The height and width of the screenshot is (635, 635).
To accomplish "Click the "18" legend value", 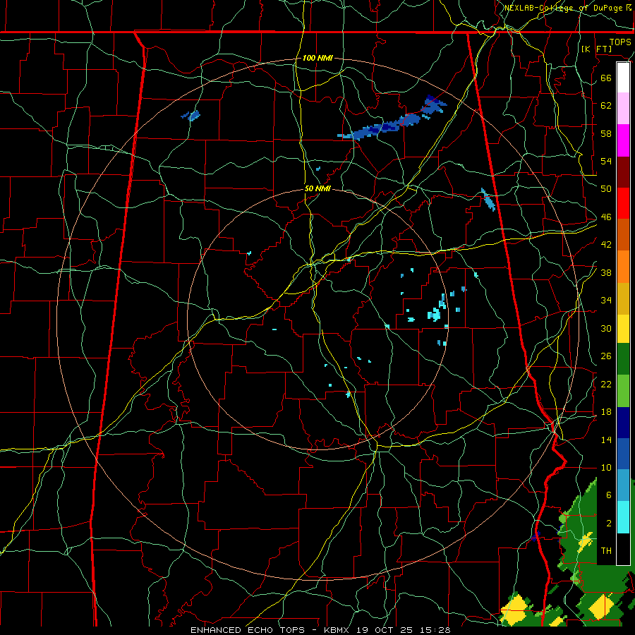I will (x=606, y=412).
